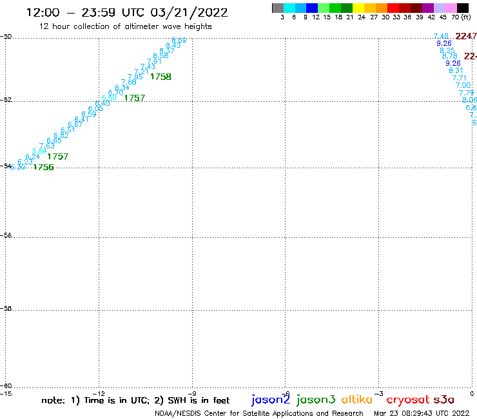Click the -60 latitude axis label
The width and height of the screenshot is (477, 419).
[6, 386]
